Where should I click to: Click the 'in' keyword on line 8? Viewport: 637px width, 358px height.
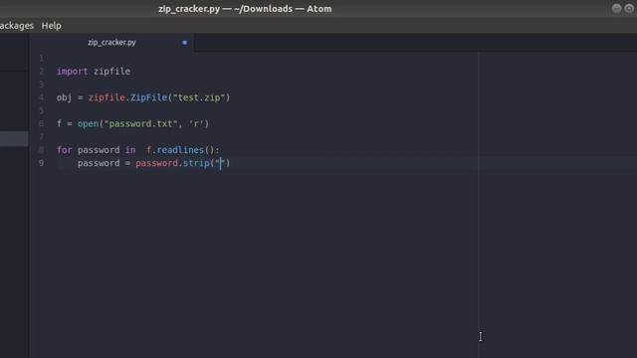tap(130, 150)
